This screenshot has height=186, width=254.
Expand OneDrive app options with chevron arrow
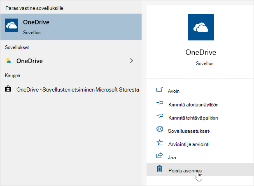point(132,61)
